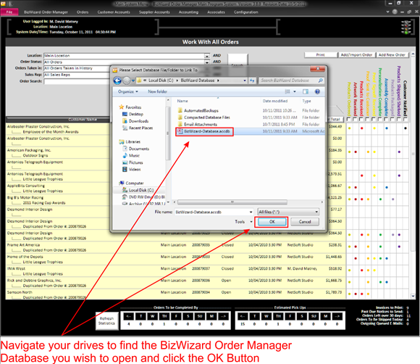420x364 pixels.
Task: Select Local Disk (C:) in sidebar
Action: click(x=138, y=190)
